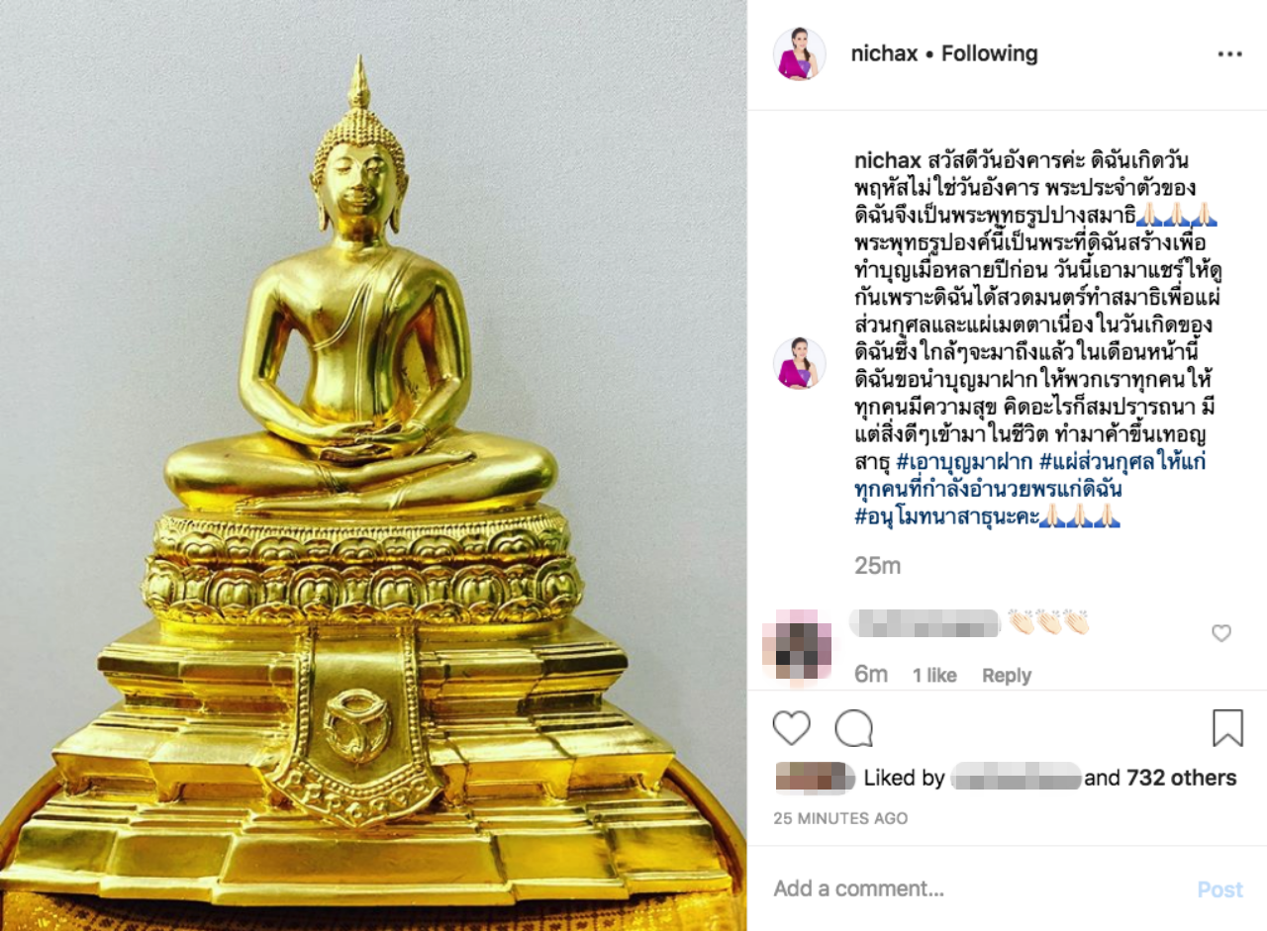Image resolution: width=1267 pixels, height=931 pixels.
Task: Open the golden Buddha statue photo
Action: point(373,465)
